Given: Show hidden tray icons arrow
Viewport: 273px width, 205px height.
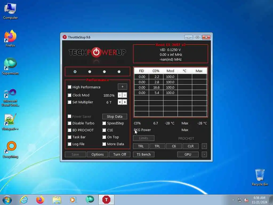Looking at the screenshot, I should pos(233,200).
